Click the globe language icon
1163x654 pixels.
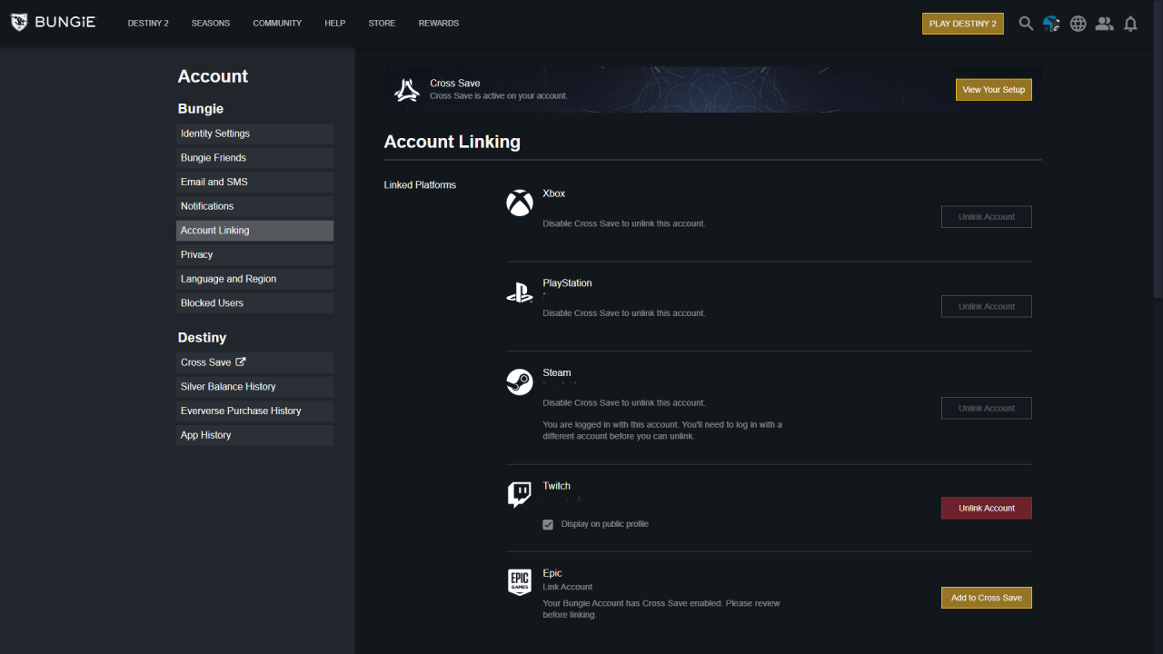click(1078, 24)
